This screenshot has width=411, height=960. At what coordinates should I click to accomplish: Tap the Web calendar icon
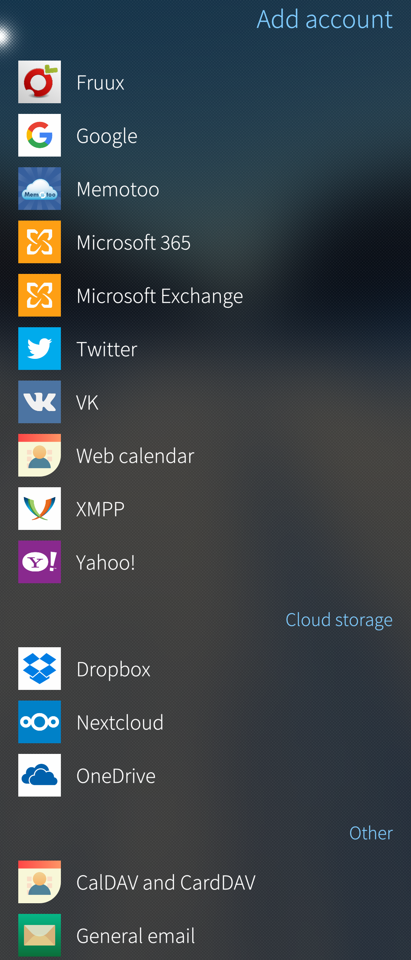tap(40, 455)
